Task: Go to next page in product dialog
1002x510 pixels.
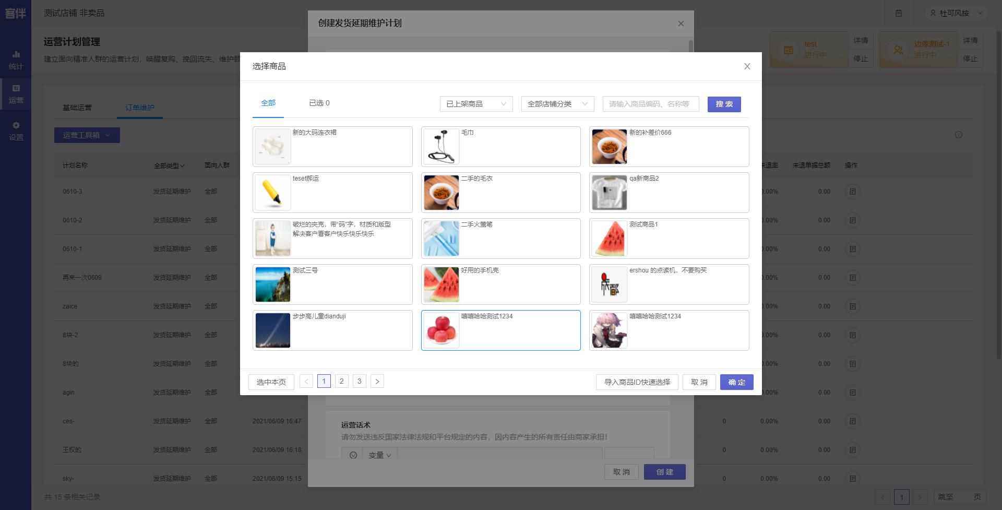Action: (x=377, y=382)
